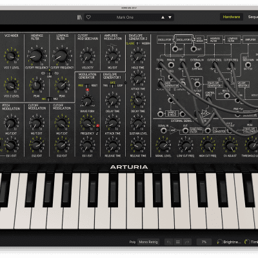Click the Band Pass Filter OUT jack

point(208,130)
